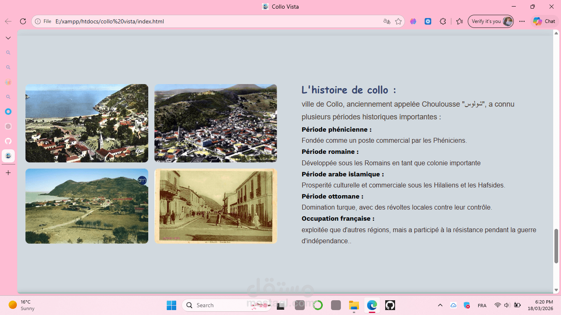
Task: Go back with the browser back arrow
Action: (x=8, y=21)
